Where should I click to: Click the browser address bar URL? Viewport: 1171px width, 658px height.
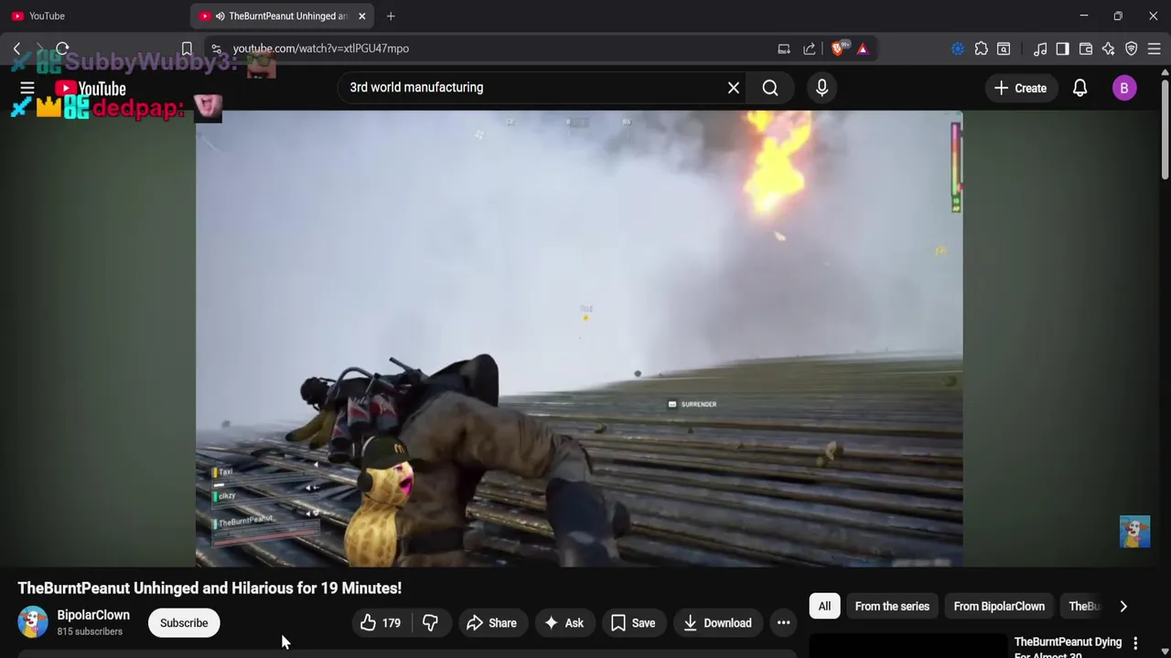click(320, 48)
